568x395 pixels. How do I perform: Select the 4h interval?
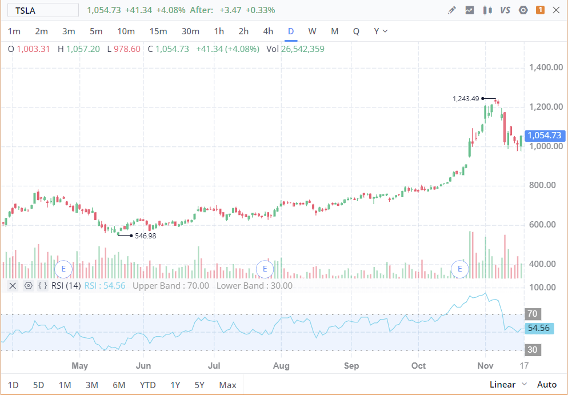point(268,31)
